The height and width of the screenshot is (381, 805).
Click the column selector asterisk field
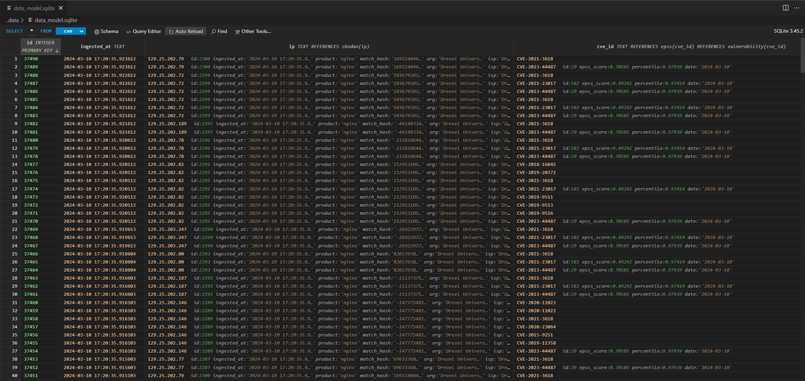coord(32,31)
